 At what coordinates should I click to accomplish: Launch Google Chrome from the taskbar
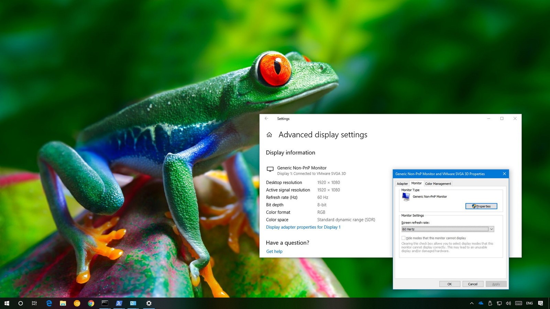coord(91,303)
